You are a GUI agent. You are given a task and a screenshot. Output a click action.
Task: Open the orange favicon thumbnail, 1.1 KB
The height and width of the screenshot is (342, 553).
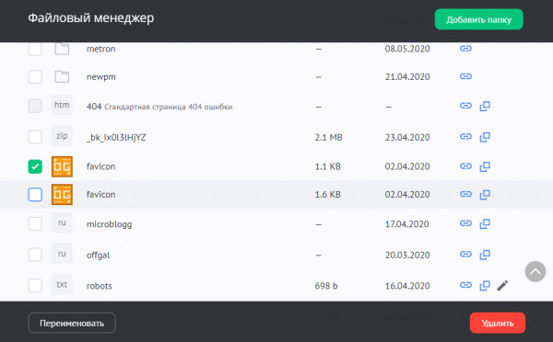62,166
